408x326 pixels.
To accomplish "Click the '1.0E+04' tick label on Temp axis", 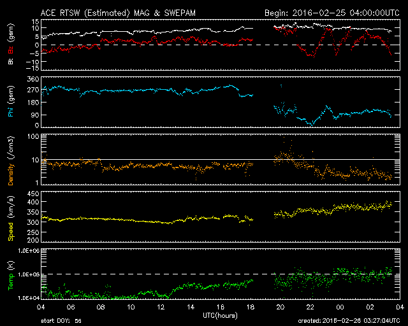I will pos(29,298).
